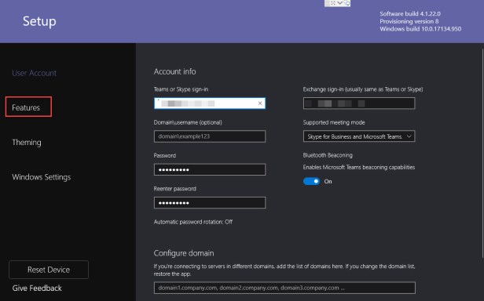Click the Configure domain list field
The image size is (484, 301).
[284, 288]
